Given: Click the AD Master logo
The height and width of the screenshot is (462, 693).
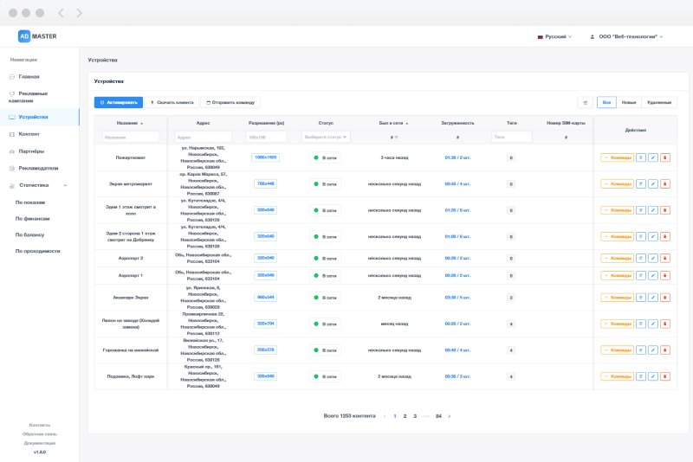Looking at the screenshot, I should point(37,36).
